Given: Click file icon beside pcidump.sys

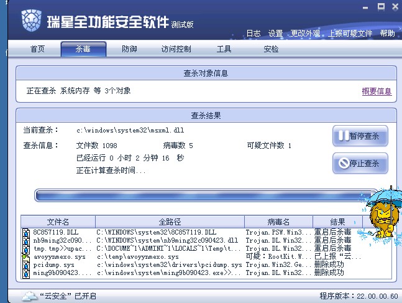Looking at the screenshot, I should pos(26,265).
